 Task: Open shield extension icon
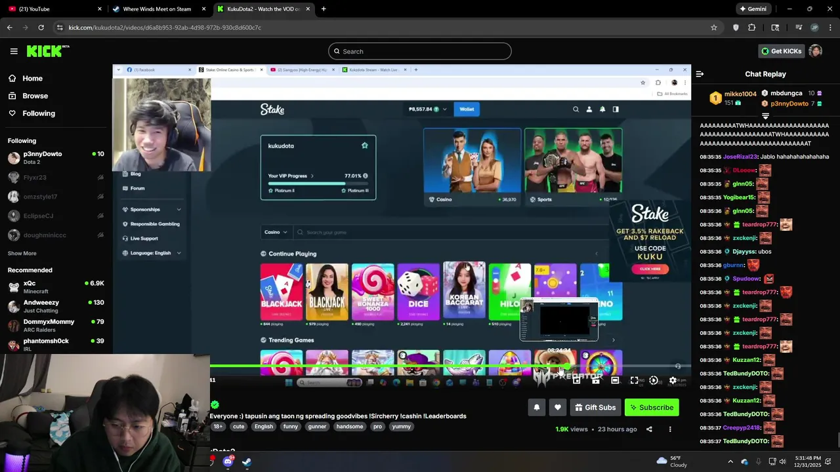coord(736,28)
